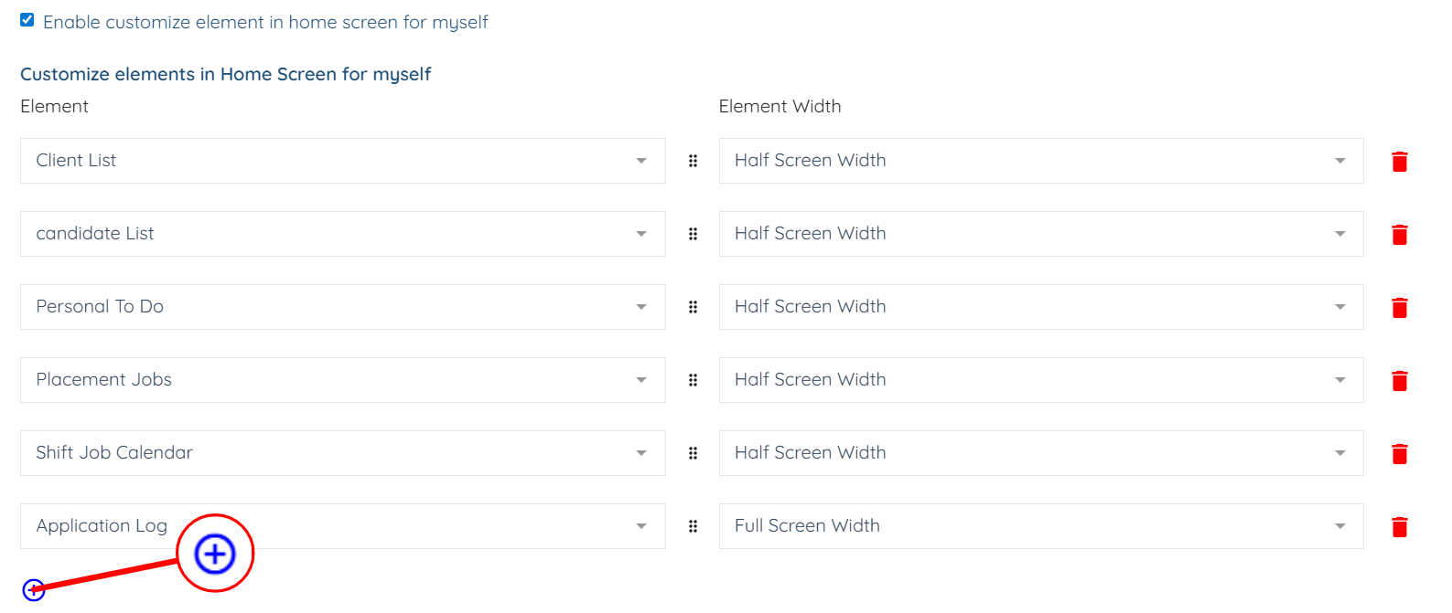This screenshot has width=1452, height=613.
Task: Delete the Client List row
Action: click(1399, 162)
